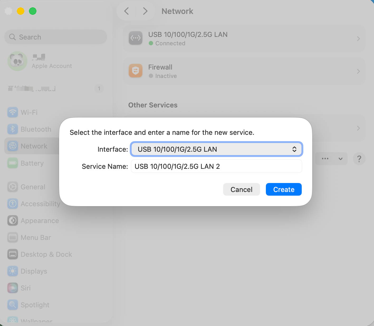
Task: Open Wi-Fi settings pane
Action: point(55,112)
